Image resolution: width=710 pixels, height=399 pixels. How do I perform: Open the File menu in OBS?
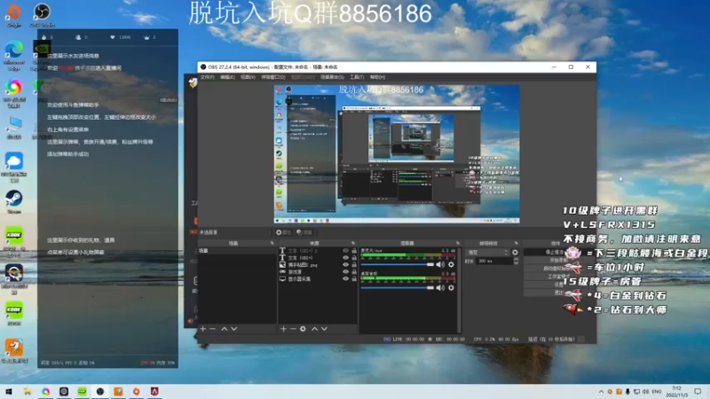207,77
